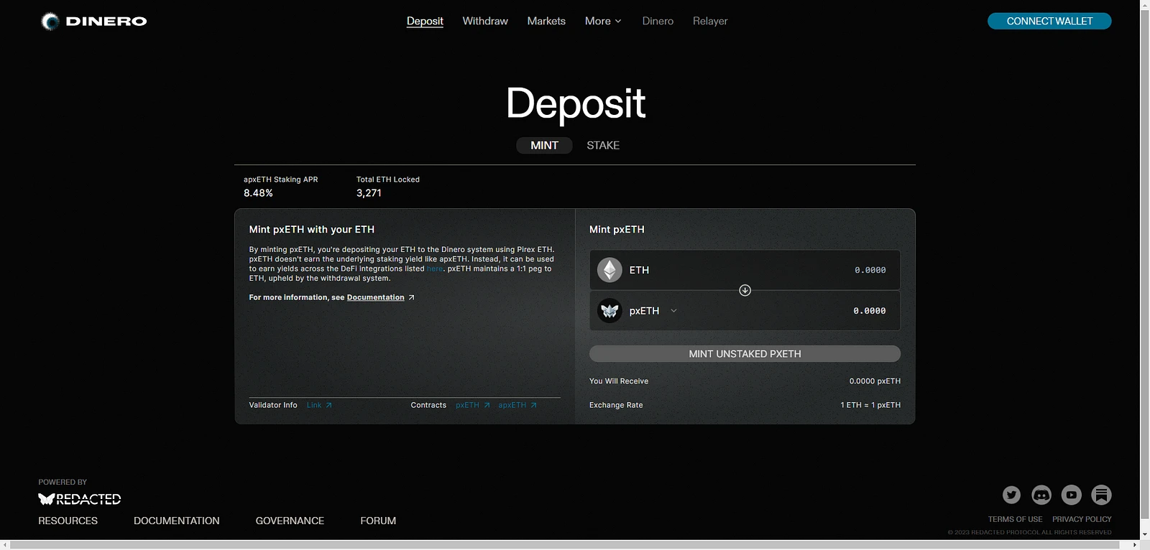1150x550 pixels.
Task: Open the Dinero nav item
Action: coord(658,22)
